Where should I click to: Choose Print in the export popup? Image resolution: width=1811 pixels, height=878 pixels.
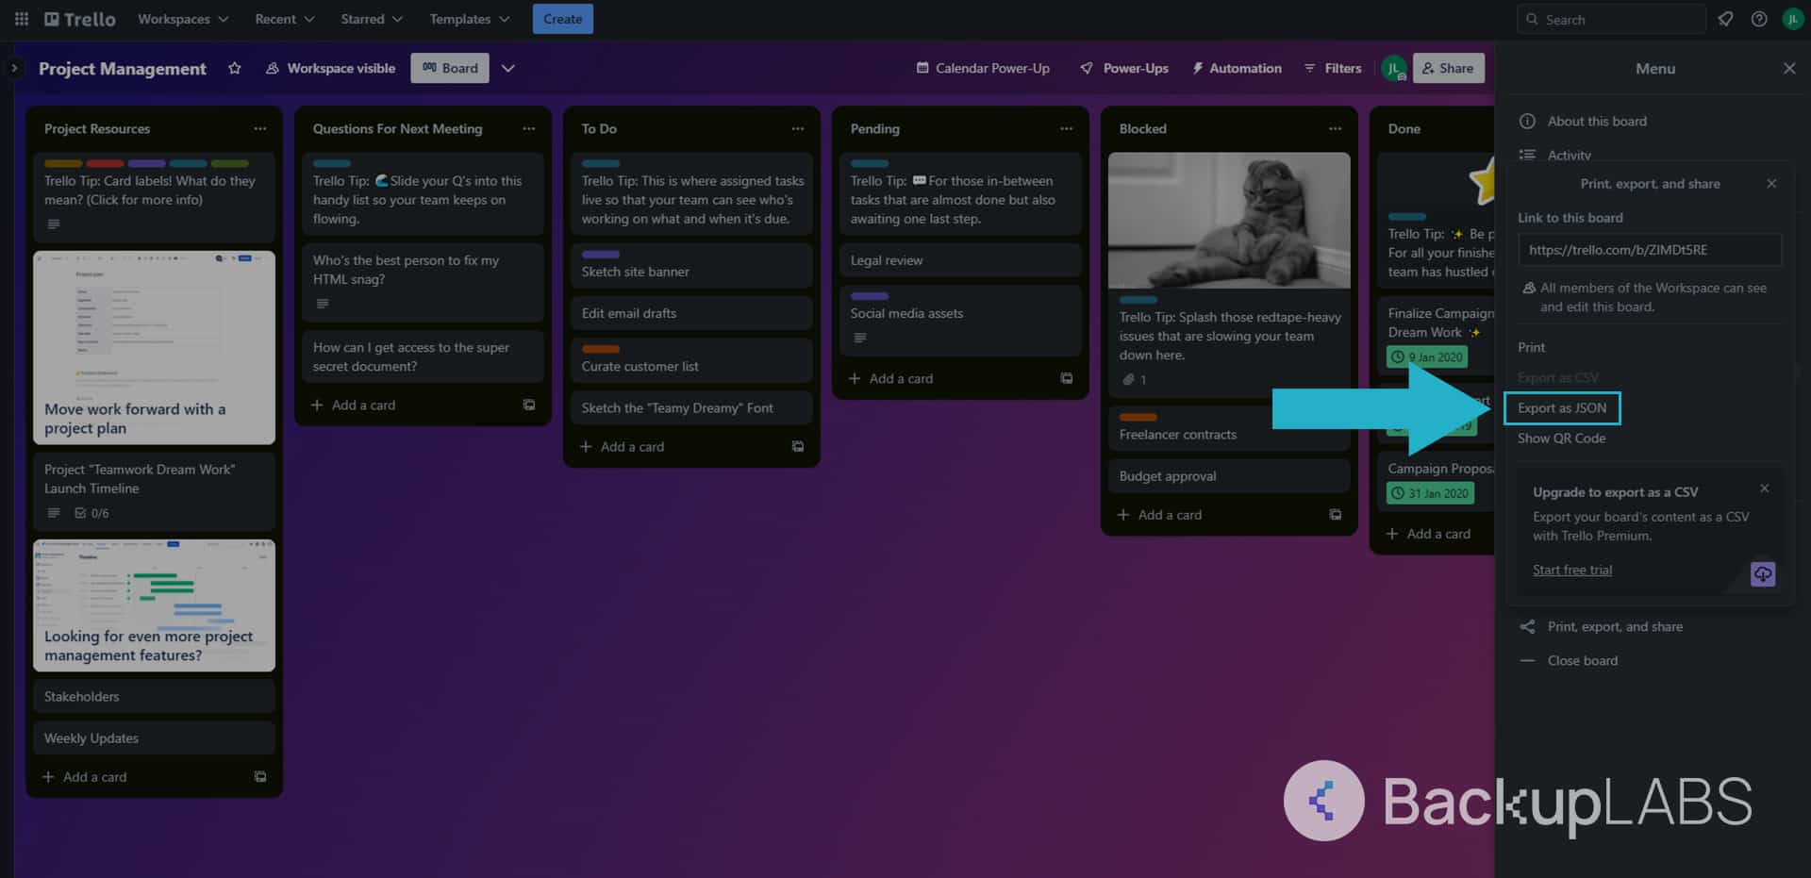(x=1532, y=347)
